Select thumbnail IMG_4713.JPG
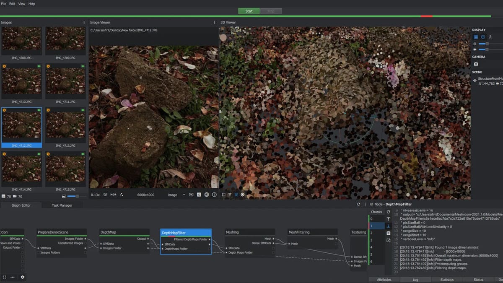Viewport: 503px width, 283px height. coord(65,127)
